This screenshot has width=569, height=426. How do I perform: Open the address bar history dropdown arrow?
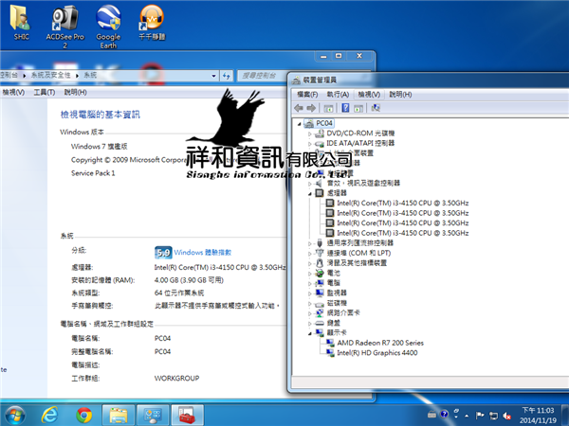point(213,76)
